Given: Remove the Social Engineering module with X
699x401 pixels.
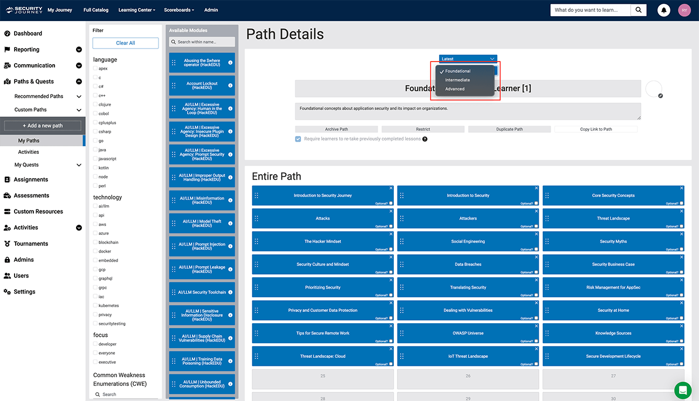Looking at the screenshot, I should 537,234.
